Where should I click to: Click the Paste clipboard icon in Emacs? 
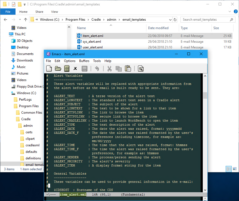(128, 69)
